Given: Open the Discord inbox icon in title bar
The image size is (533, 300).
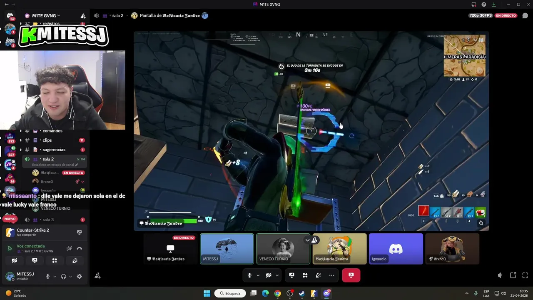Looking at the screenshot, I should (x=474, y=5).
